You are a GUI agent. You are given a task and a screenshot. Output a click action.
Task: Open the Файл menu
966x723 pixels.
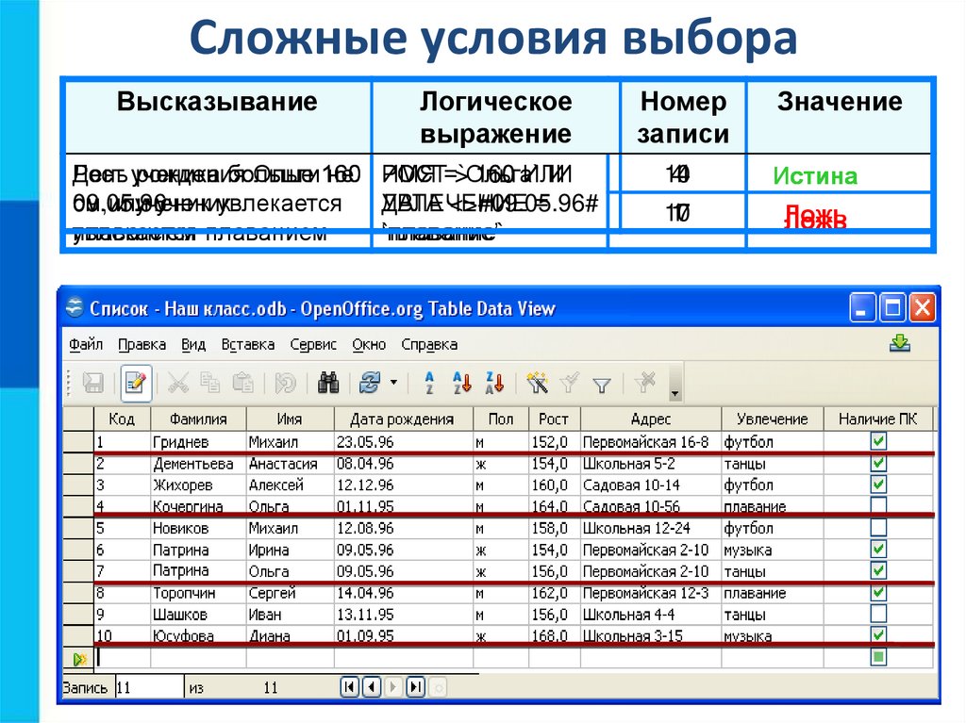(86, 345)
